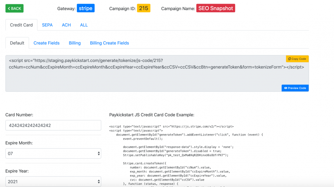Click the Expire Year label
The height and width of the screenshot is (187, 334).
pyautogui.click(x=17, y=171)
